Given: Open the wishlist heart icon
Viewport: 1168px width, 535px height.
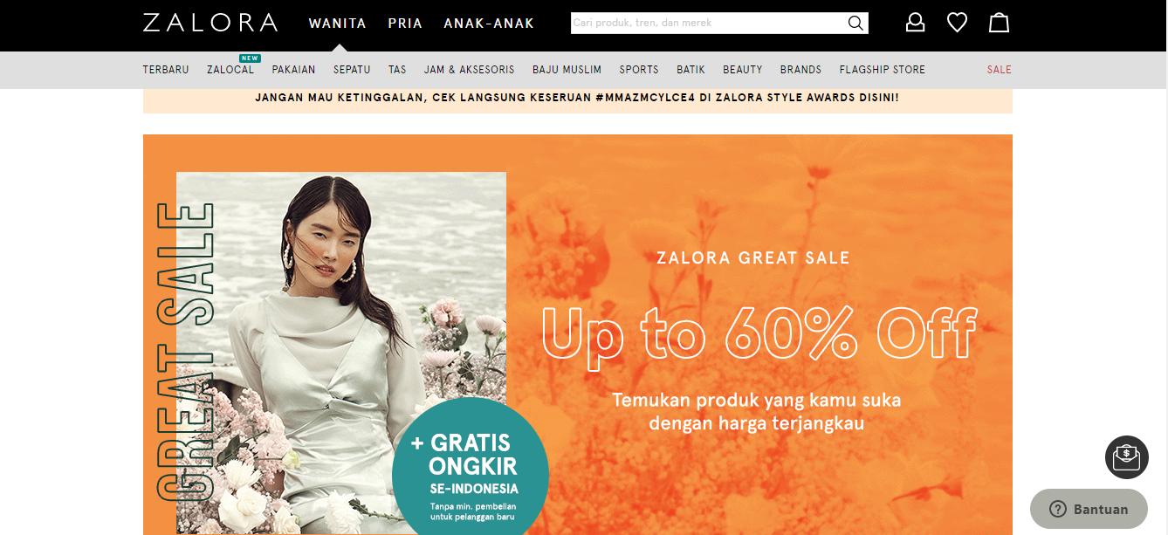Looking at the screenshot, I should point(958,23).
